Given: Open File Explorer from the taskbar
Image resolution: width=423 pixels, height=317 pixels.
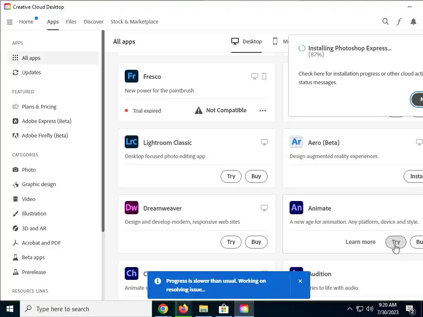Looking at the screenshot, I should point(203,309).
